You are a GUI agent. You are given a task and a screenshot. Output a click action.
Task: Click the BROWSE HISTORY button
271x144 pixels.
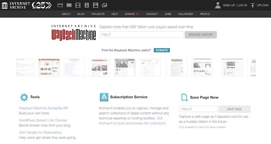(x=201, y=35)
